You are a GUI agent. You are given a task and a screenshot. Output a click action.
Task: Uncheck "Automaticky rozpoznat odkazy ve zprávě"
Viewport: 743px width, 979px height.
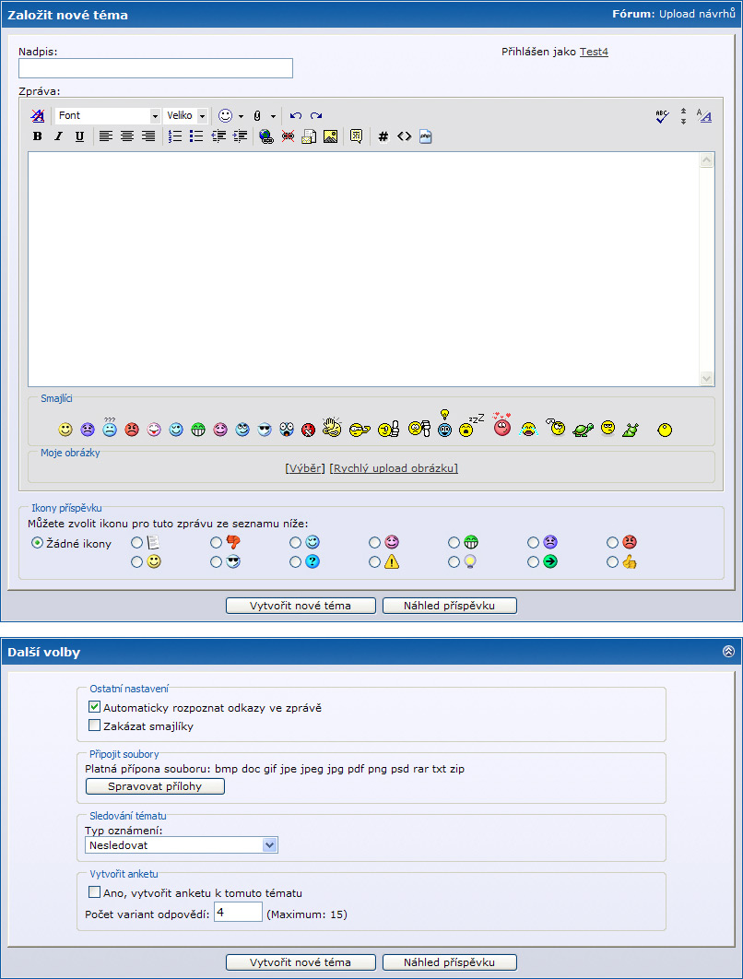pos(94,707)
